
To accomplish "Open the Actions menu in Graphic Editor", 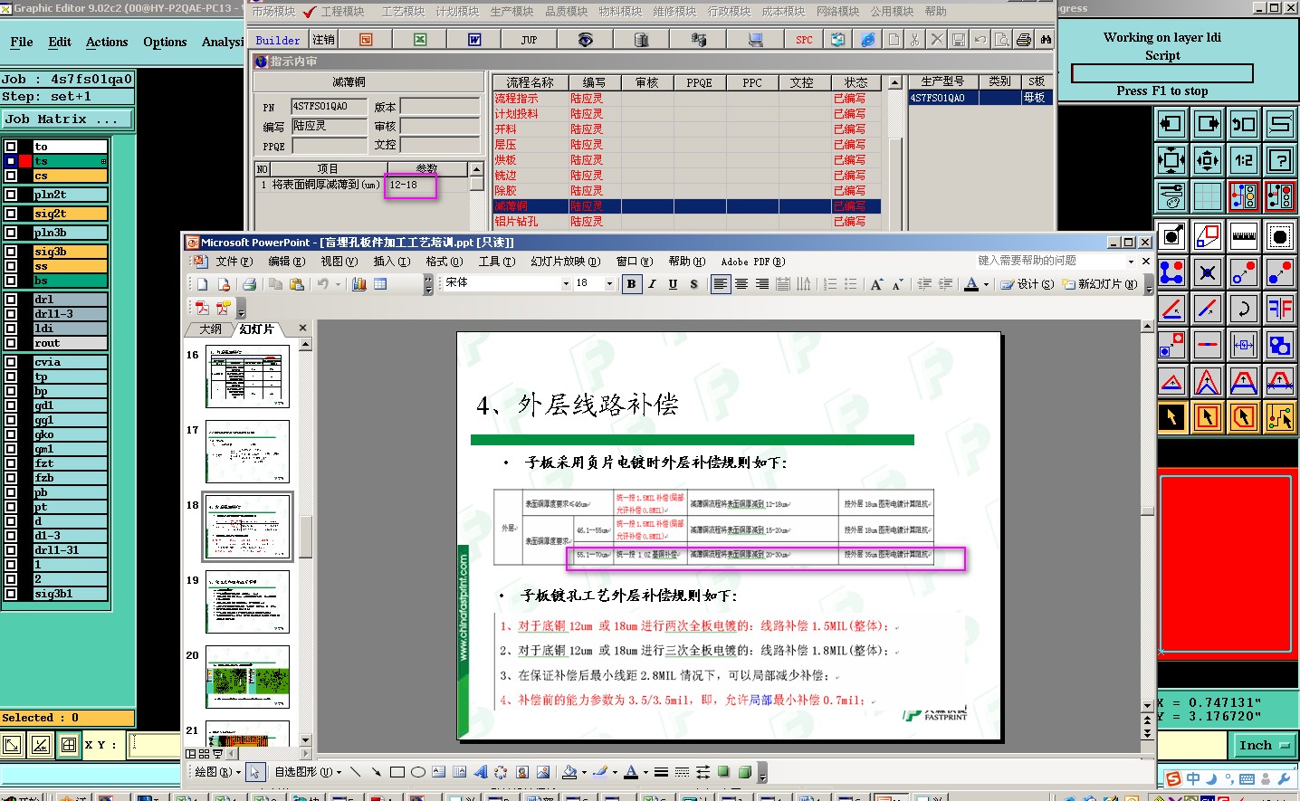I will pyautogui.click(x=107, y=43).
